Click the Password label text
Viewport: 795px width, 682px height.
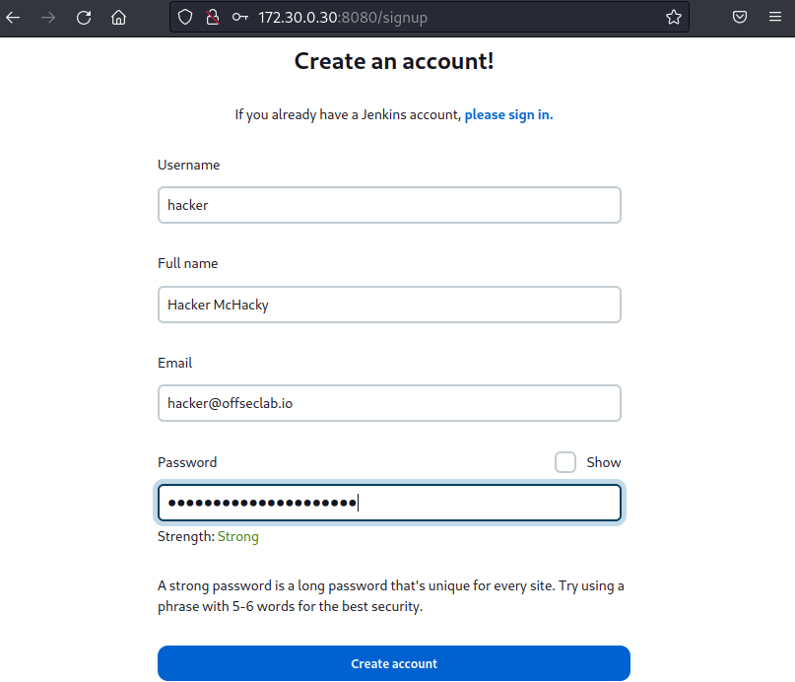[187, 462]
